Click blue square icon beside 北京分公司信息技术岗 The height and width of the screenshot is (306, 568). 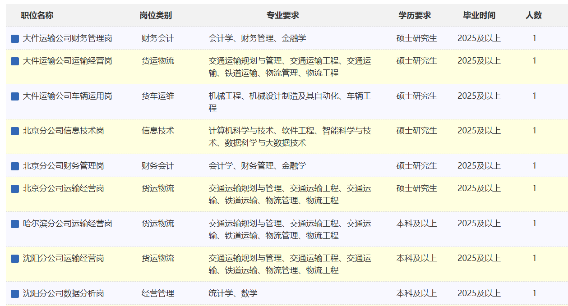click(x=15, y=131)
